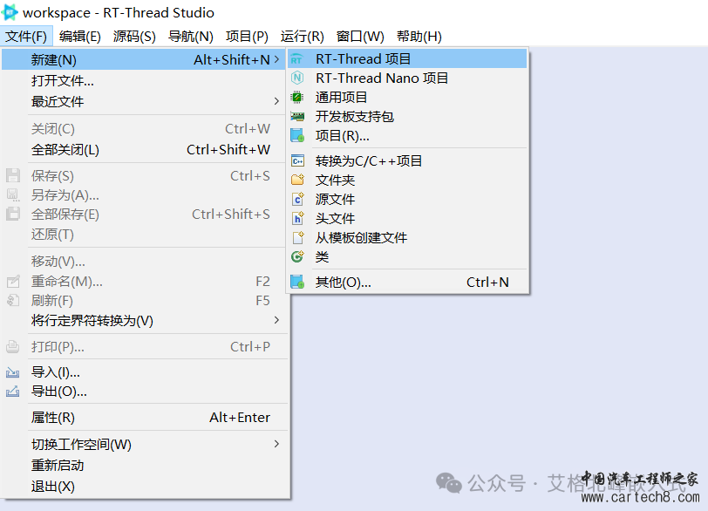
Task: Click the 导入(I) import icon
Action: point(12,372)
